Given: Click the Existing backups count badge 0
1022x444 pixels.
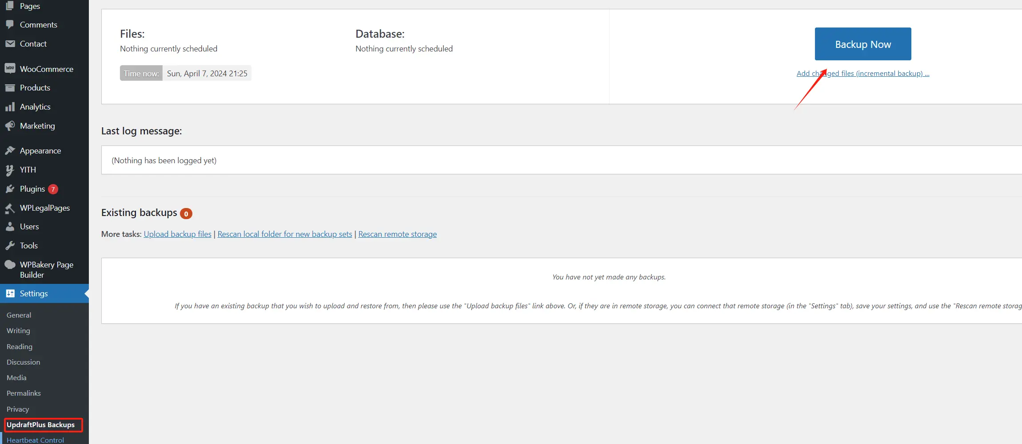Looking at the screenshot, I should [186, 214].
